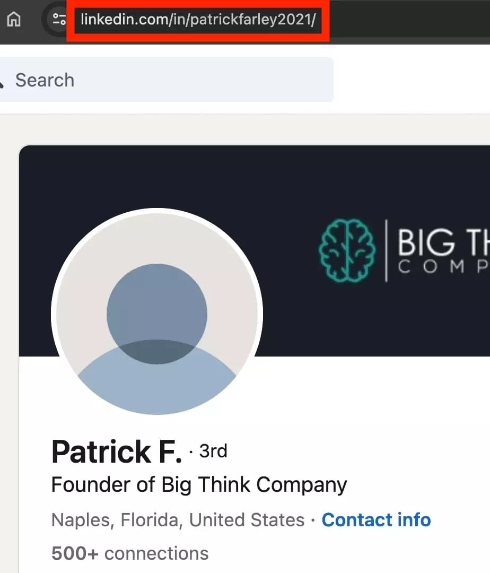The width and height of the screenshot is (490, 573).
Task: Open Contact info
Action: coord(376,520)
